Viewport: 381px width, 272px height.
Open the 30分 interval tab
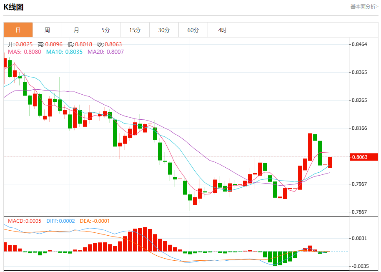[164, 30]
